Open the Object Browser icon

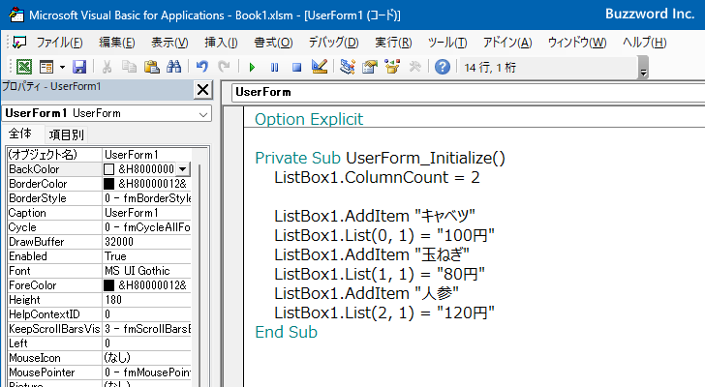pyautogui.click(x=392, y=68)
